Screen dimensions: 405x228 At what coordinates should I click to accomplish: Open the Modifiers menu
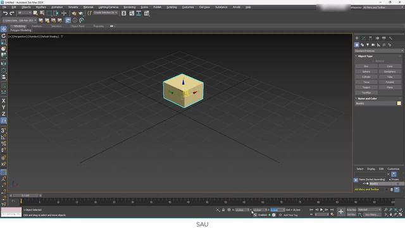[x=40, y=7]
